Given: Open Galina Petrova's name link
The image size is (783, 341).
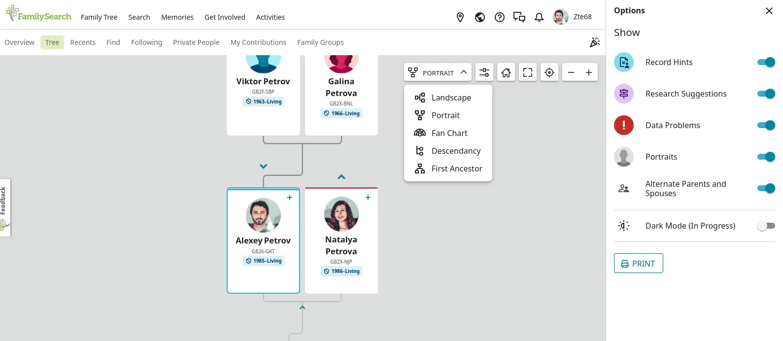Looking at the screenshot, I should [x=341, y=87].
